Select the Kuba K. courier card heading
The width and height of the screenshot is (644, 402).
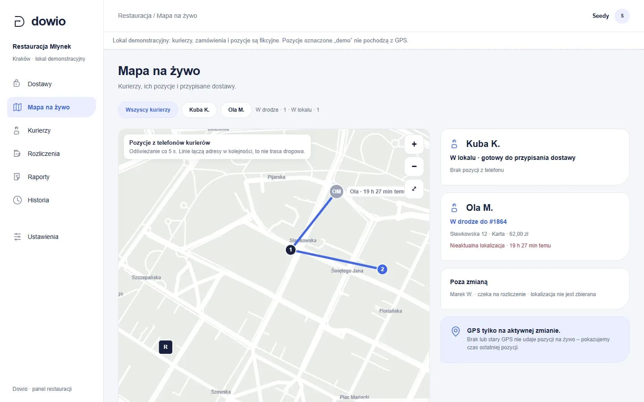(x=483, y=144)
